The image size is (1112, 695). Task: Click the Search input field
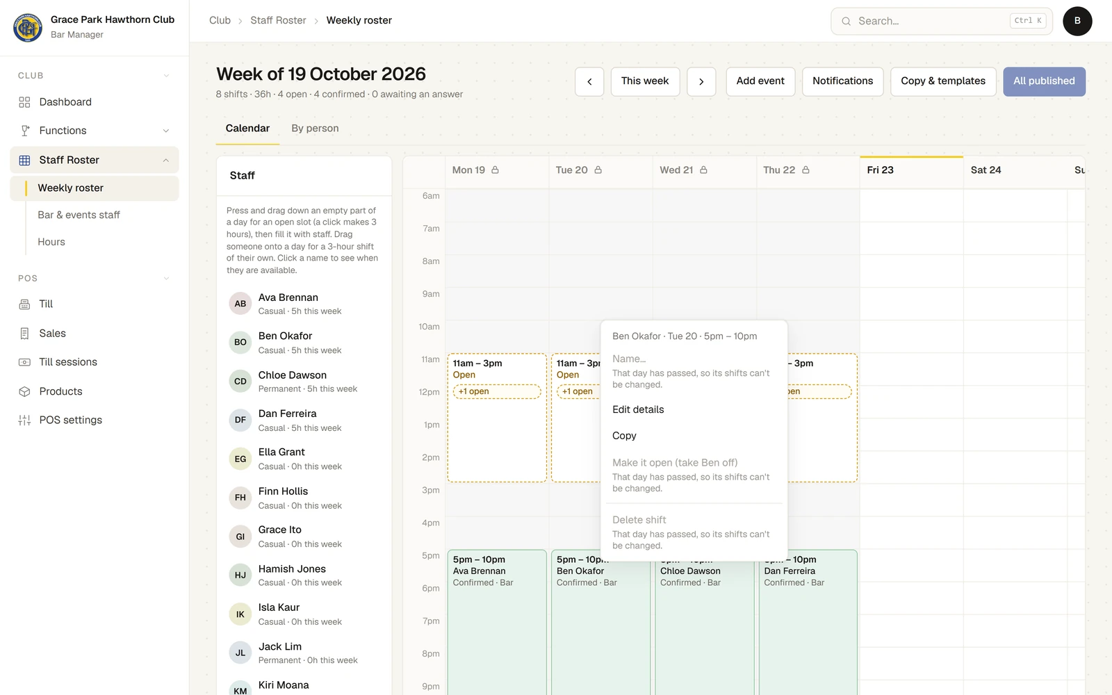tap(942, 22)
